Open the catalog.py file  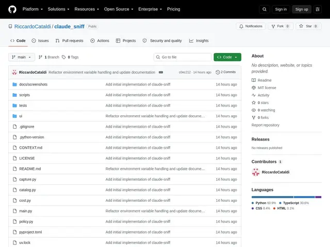[27, 190]
